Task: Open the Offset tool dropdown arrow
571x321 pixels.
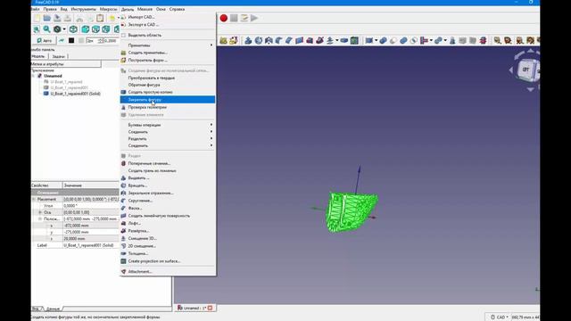Action: click(x=337, y=40)
